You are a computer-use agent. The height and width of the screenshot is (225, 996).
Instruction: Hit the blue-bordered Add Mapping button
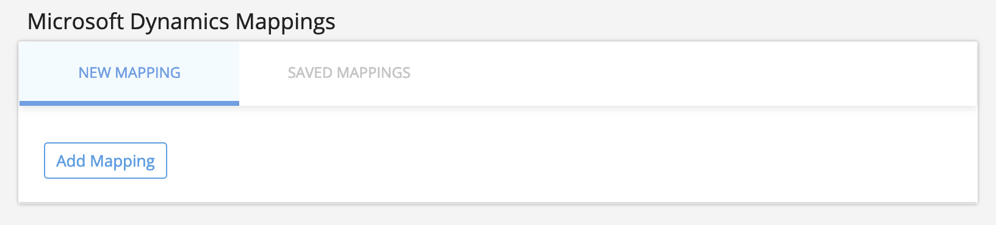coord(105,161)
